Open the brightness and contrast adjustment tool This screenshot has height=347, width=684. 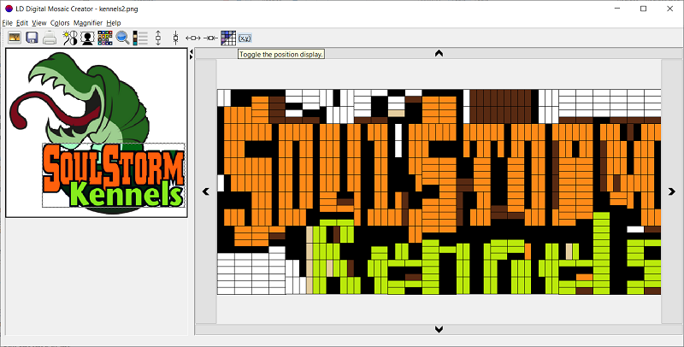[70, 38]
